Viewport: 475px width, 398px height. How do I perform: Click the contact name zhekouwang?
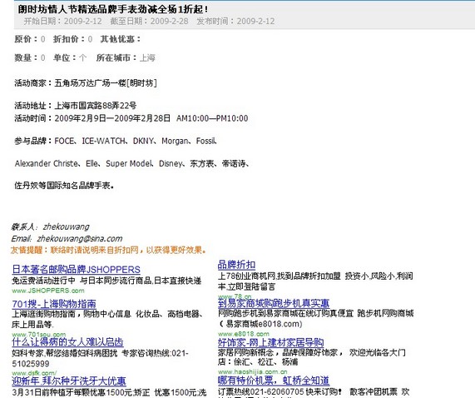(x=67, y=226)
